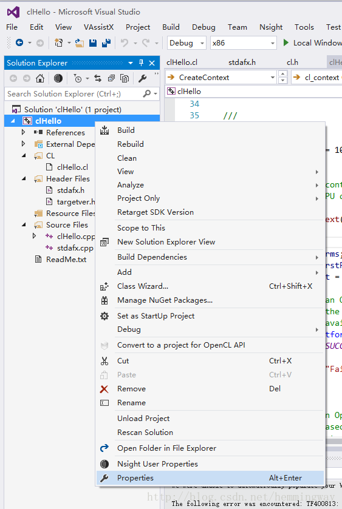The image size is (342, 509).
Task: Collapse the clHello project node
Action: click(x=13, y=121)
